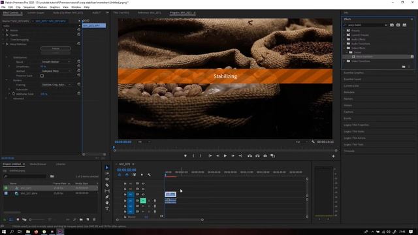Open the Graphics menu

click(x=55, y=7)
